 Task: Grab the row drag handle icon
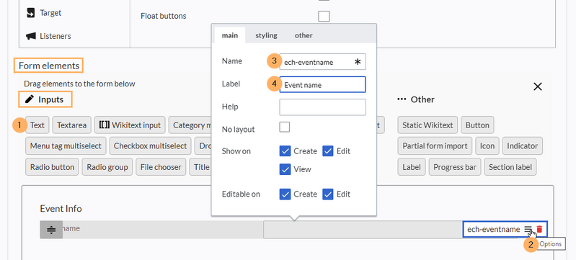coord(51,230)
